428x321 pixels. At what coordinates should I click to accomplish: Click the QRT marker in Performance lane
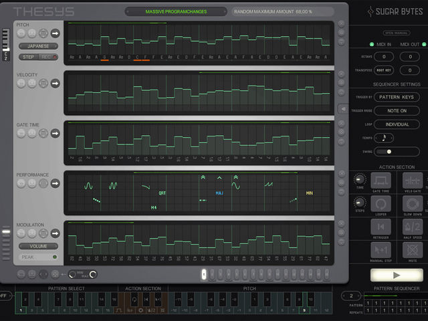tap(162, 193)
